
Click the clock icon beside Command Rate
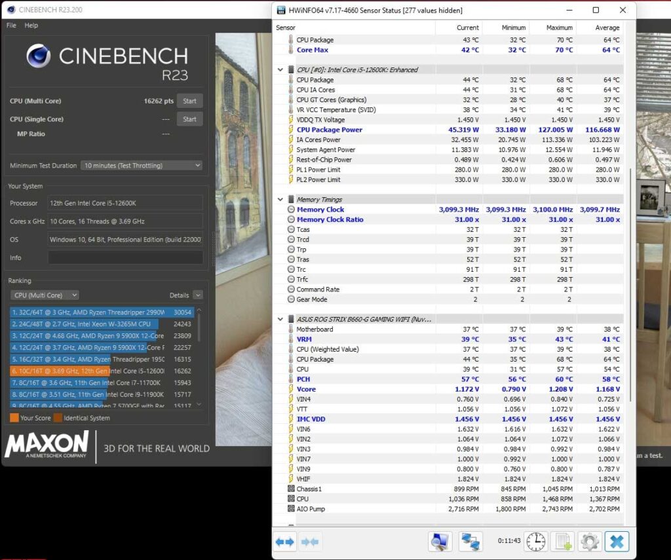(291, 289)
